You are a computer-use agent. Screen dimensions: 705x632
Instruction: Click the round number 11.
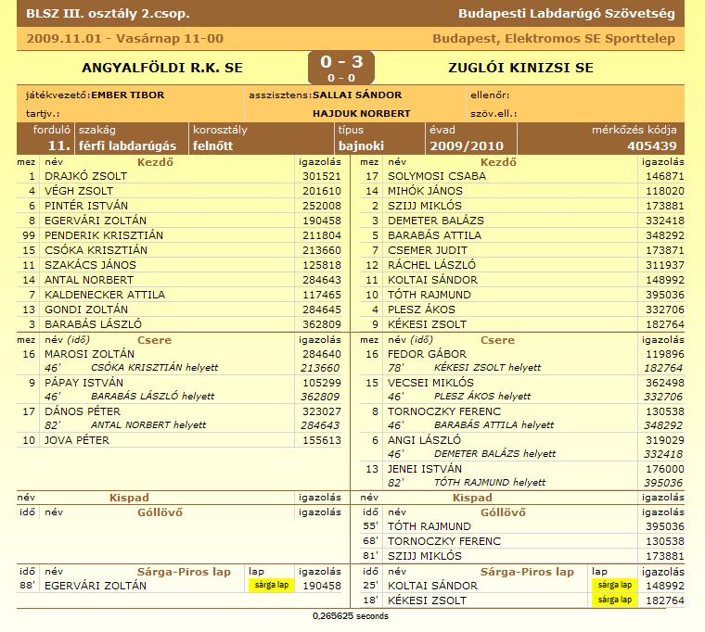(x=58, y=146)
